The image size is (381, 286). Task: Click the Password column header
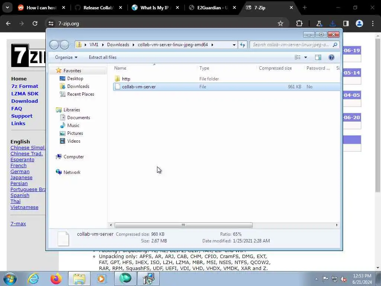[x=318, y=68]
